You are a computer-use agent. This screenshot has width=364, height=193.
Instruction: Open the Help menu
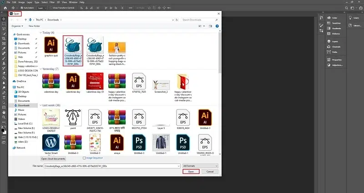82,2
